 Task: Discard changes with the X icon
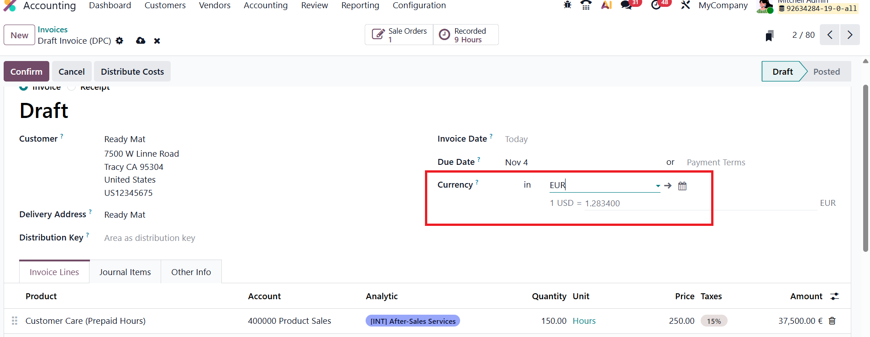coord(157,41)
